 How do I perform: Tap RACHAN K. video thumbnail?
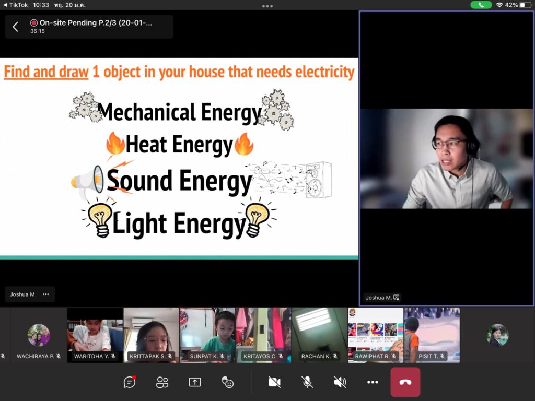(319, 334)
